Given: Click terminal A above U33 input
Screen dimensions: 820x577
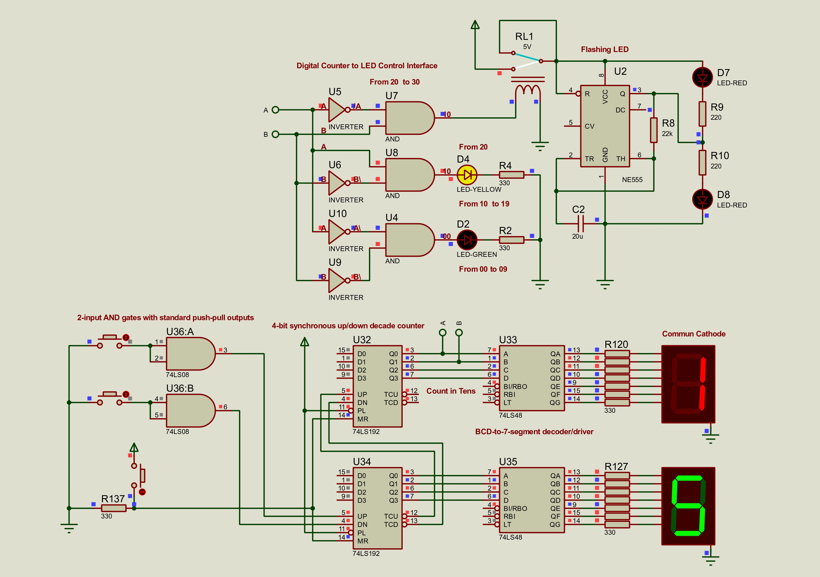Looking at the screenshot, I should click(442, 332).
